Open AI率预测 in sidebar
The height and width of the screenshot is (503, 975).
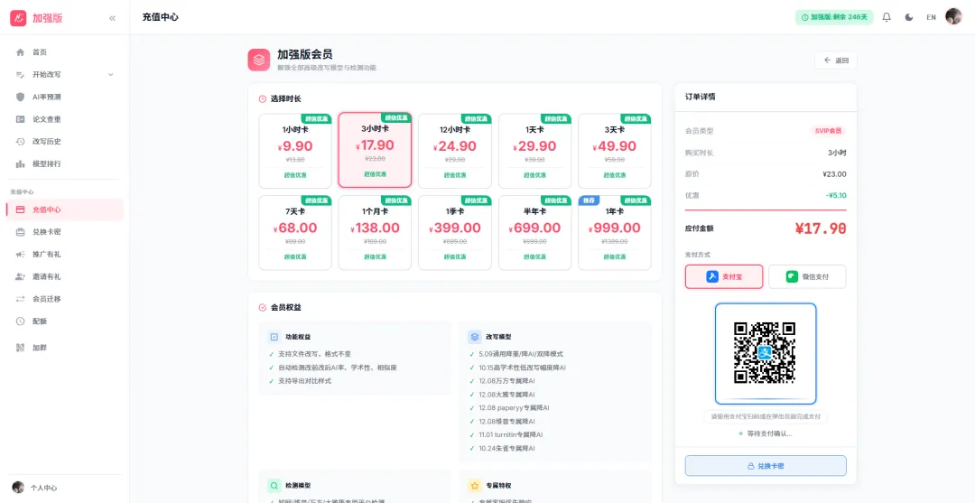65,97
